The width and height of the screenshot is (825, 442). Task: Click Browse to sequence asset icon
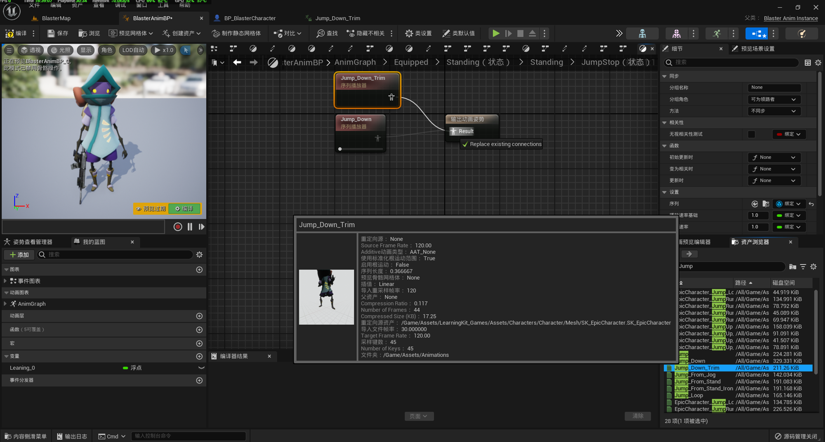click(766, 204)
